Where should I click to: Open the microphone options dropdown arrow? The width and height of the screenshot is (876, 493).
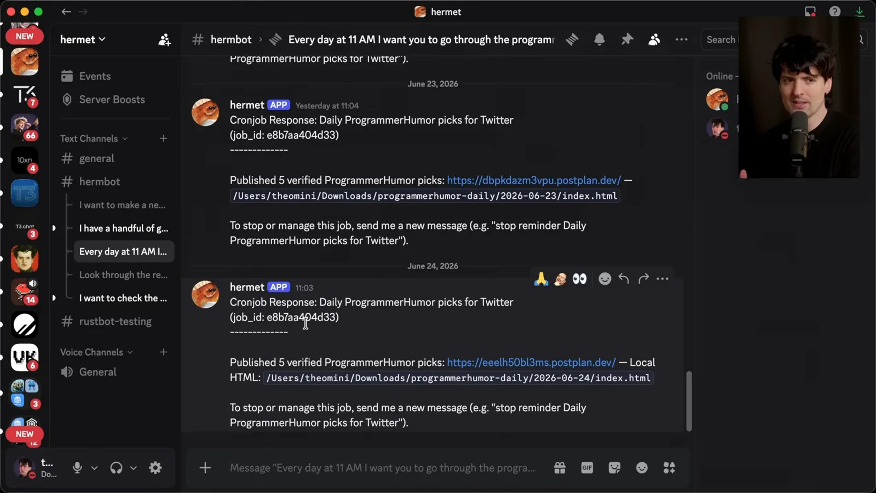pyautogui.click(x=94, y=468)
